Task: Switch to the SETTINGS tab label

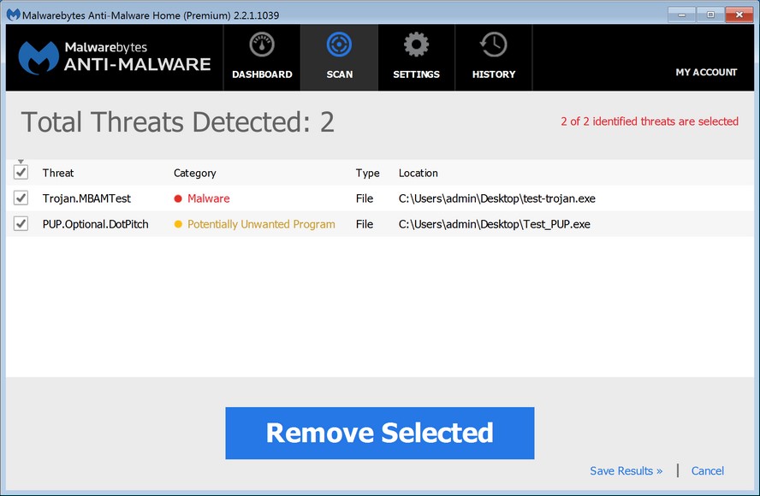Action: [x=416, y=74]
